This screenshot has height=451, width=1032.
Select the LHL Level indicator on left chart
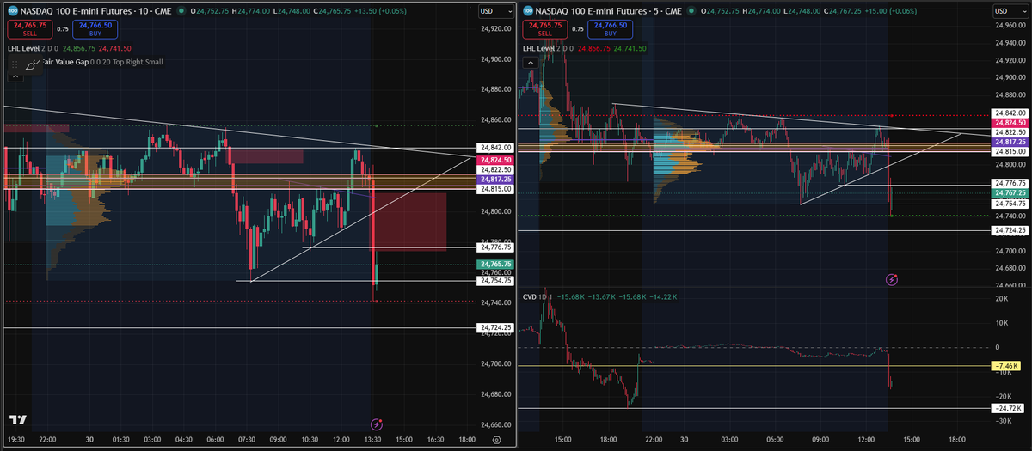point(26,49)
